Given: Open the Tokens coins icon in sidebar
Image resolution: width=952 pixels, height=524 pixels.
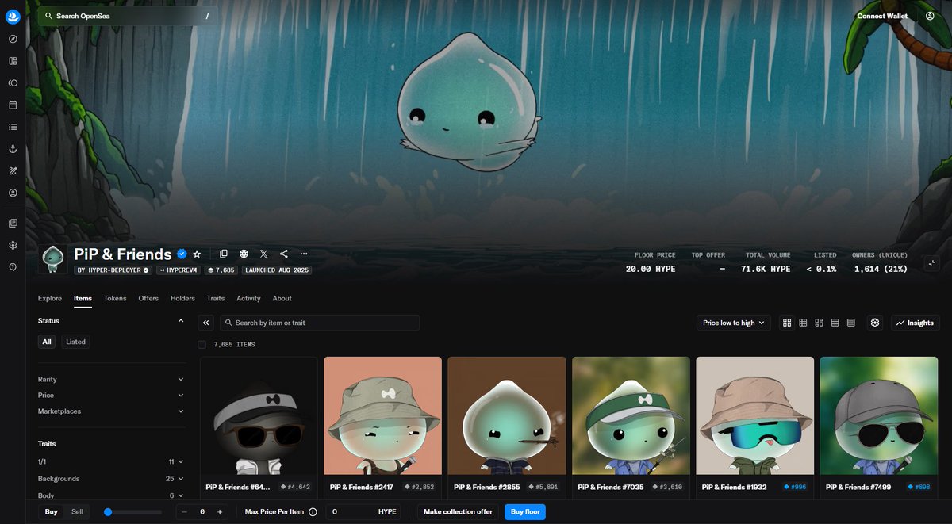Looking at the screenshot, I should pos(13,82).
